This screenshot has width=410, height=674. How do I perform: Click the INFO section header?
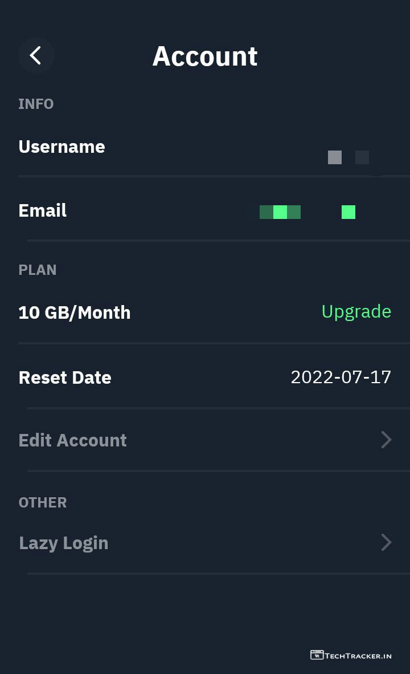tap(36, 104)
